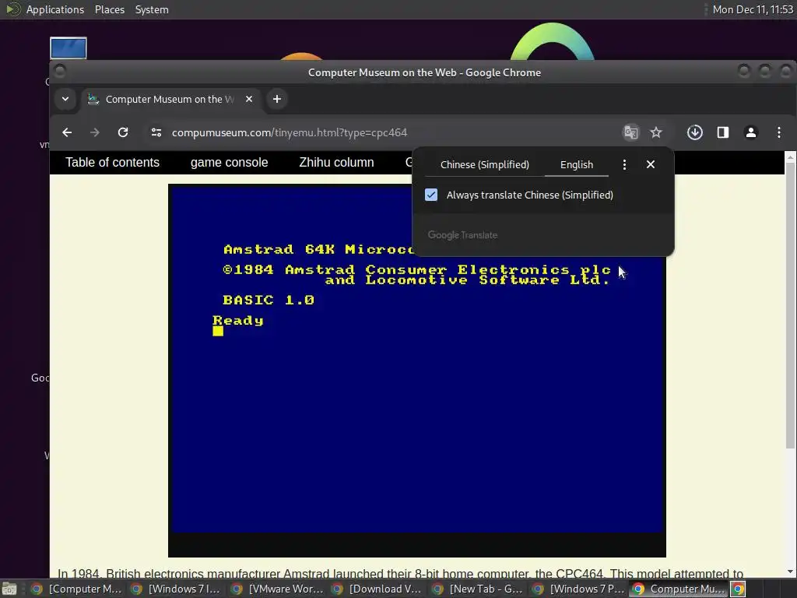797x598 pixels.
Task: Open the Chrome profile avatar
Action: tap(751, 132)
